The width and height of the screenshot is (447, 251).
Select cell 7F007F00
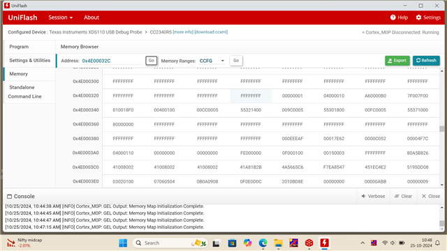pyautogui.click(x=418, y=96)
